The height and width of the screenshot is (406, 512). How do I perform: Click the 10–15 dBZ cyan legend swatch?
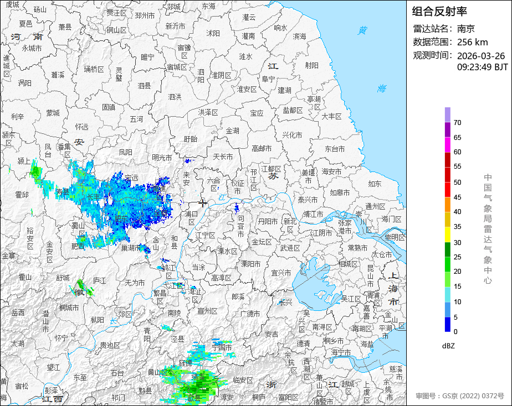pos(447,295)
